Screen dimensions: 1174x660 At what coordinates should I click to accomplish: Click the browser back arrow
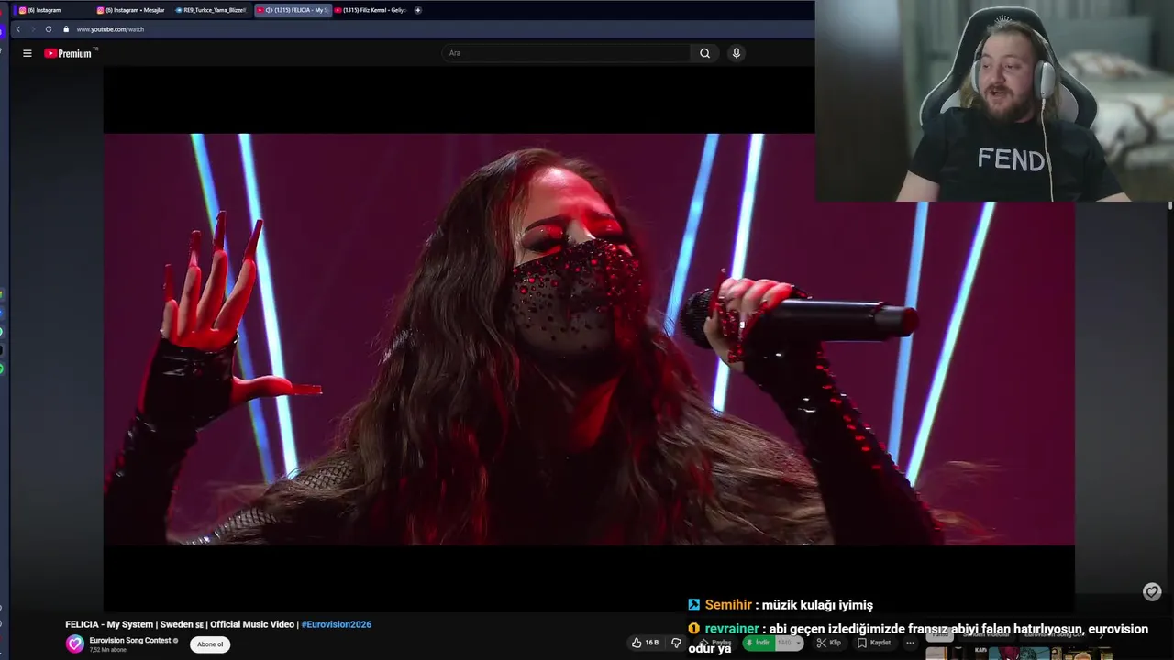click(x=17, y=29)
